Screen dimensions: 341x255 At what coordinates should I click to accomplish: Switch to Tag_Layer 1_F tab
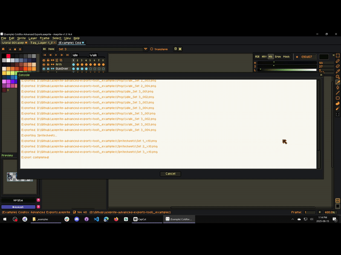43,43
